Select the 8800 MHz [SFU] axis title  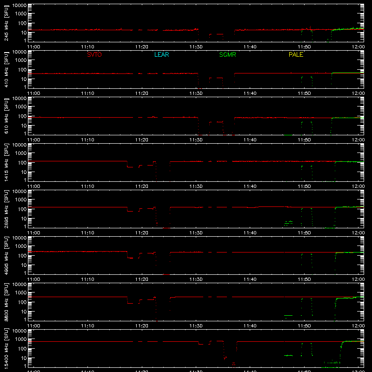pyautogui.click(x=7, y=302)
